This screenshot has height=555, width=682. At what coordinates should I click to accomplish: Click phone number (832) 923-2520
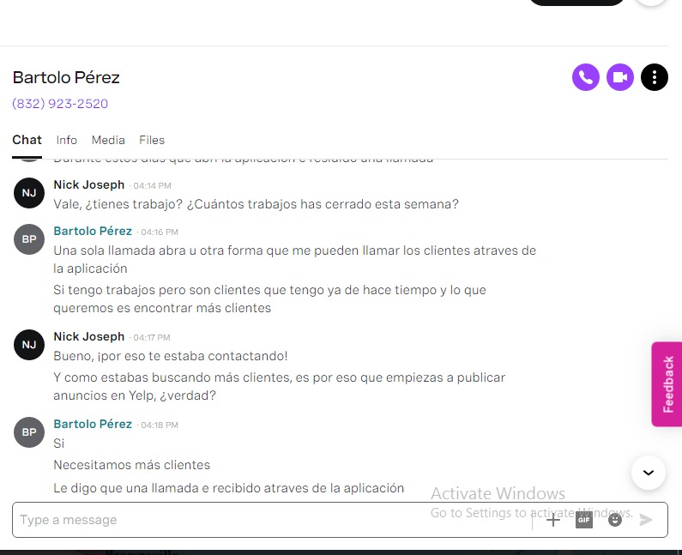pyautogui.click(x=60, y=104)
